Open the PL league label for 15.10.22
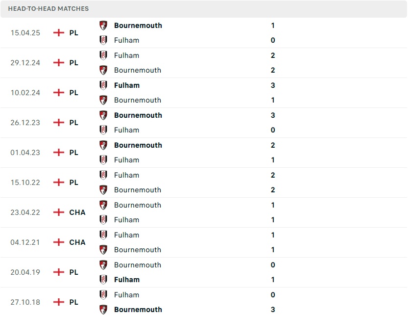 [x=73, y=183]
